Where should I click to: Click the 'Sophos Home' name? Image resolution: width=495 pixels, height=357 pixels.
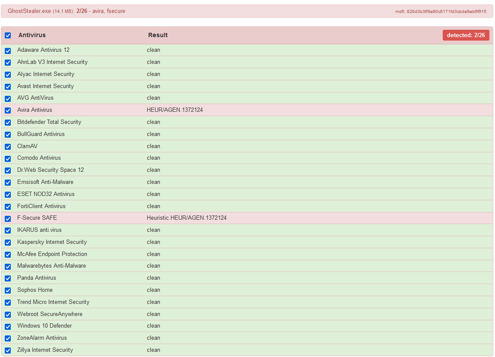click(35, 290)
